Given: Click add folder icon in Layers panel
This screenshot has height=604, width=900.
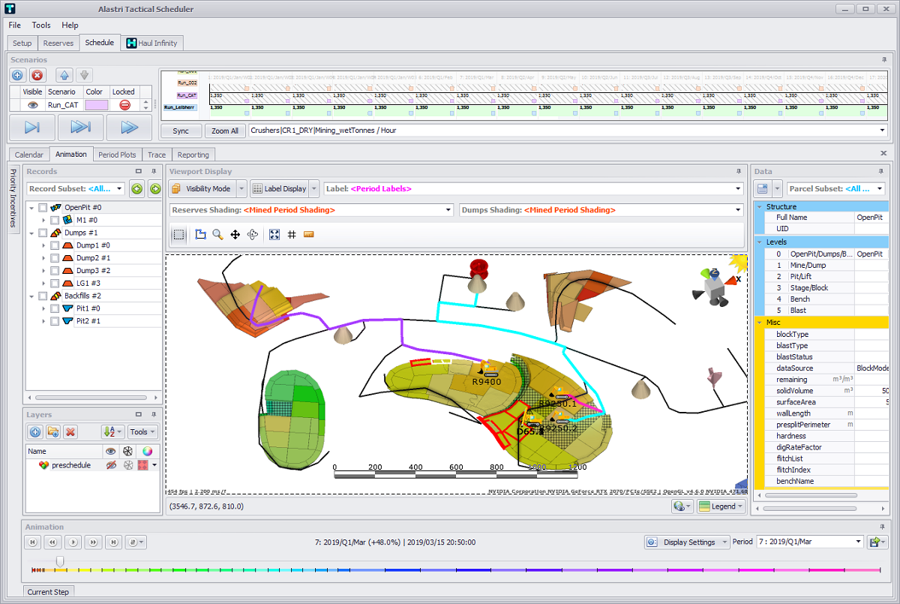Looking at the screenshot, I should click(52, 431).
